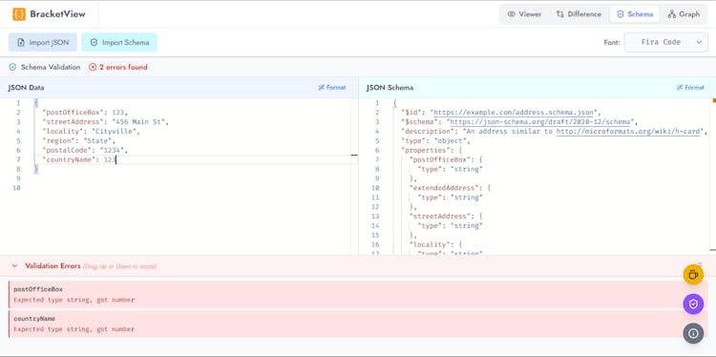Click the Difference tab compare icon
The height and width of the screenshot is (357, 716).
(559, 14)
